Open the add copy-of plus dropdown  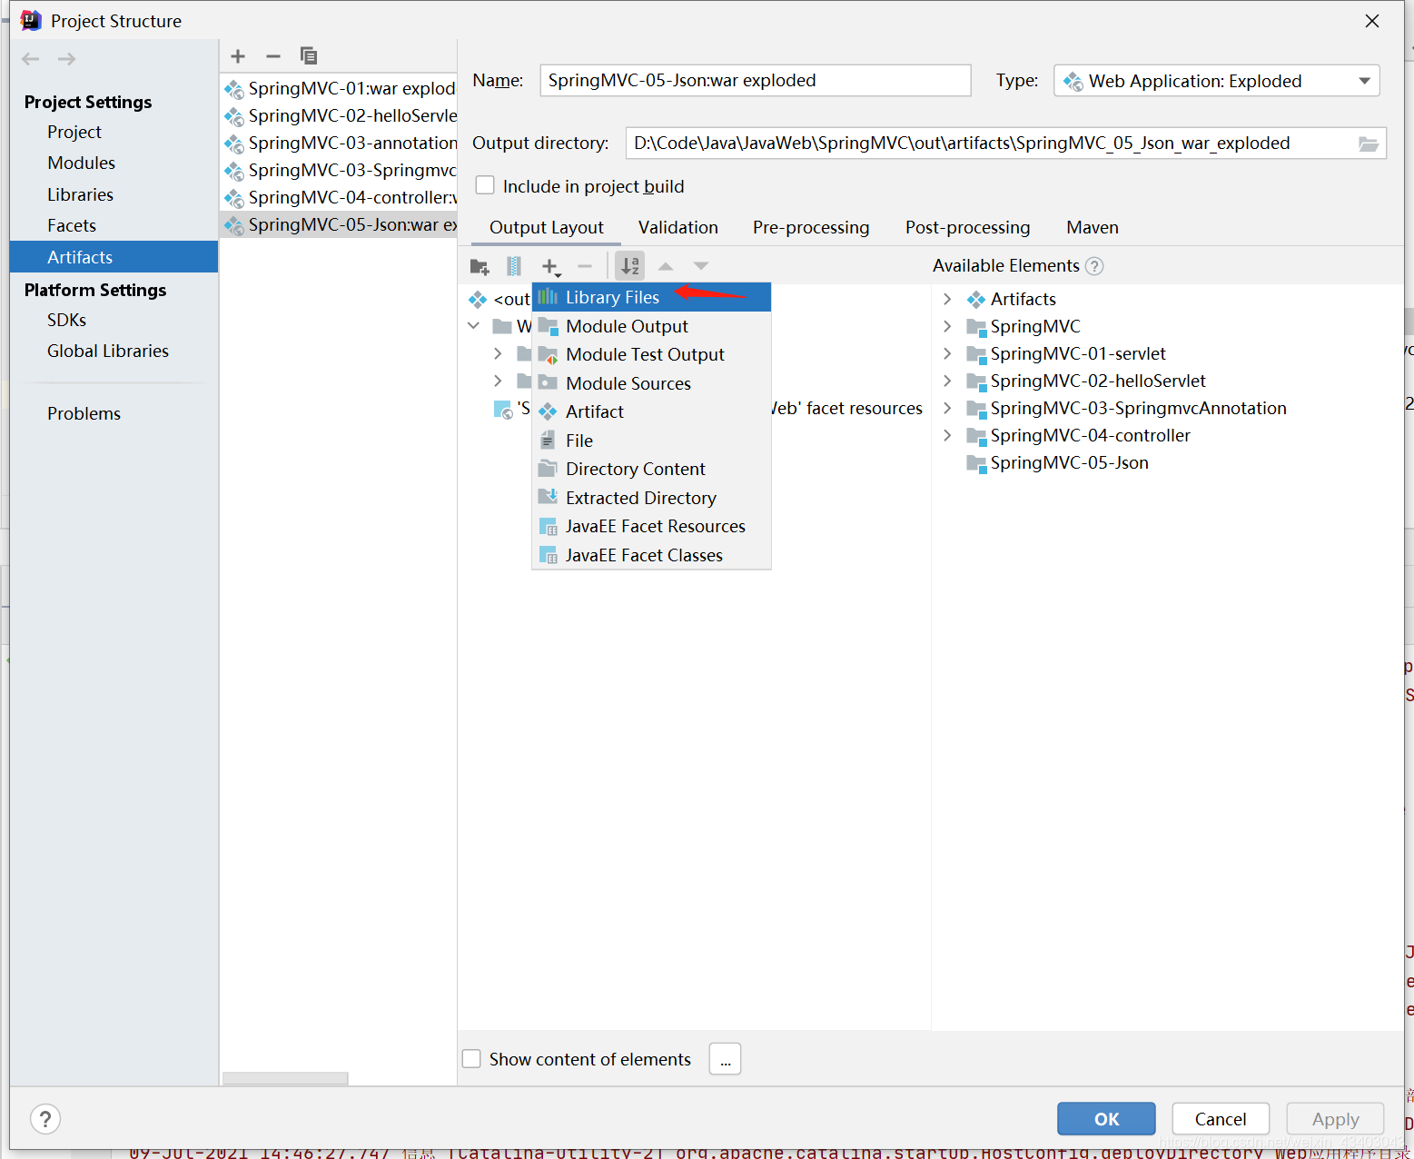click(550, 266)
